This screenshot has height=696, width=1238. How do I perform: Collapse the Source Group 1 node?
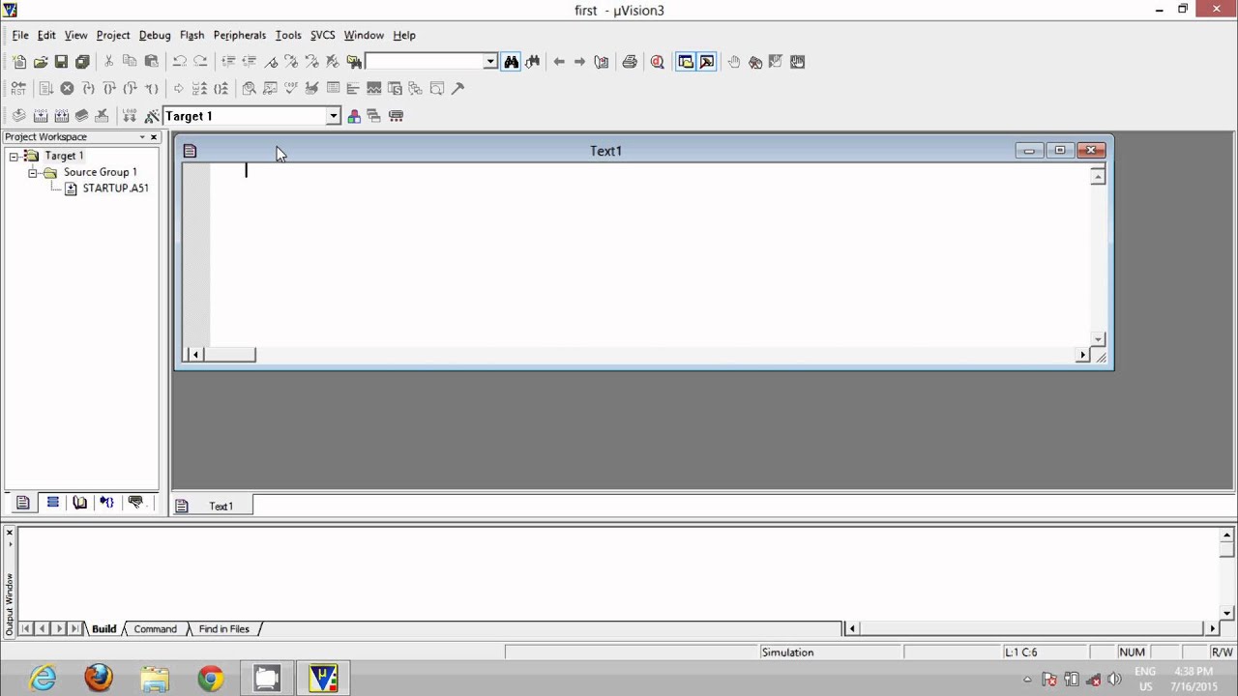coord(32,173)
